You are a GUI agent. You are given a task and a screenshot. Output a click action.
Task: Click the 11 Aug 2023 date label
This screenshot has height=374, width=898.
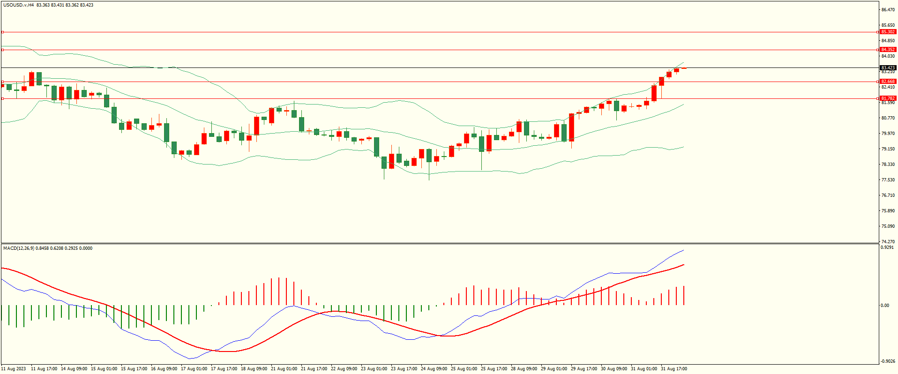pyautogui.click(x=15, y=369)
